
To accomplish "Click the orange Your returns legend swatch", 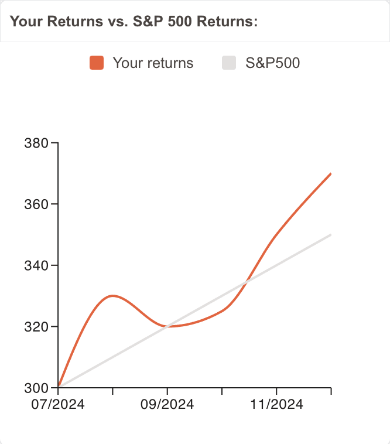I will click(97, 63).
